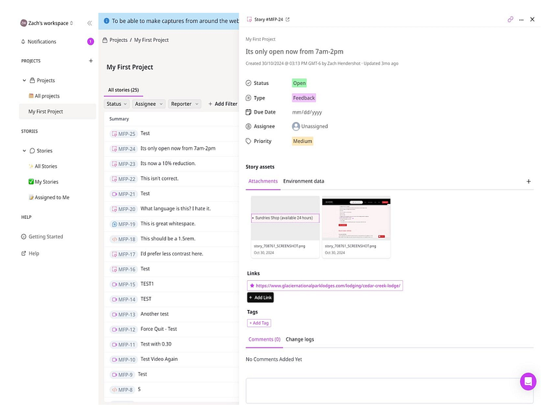Collapse the sidebar with double-chevron icon

[90, 23]
